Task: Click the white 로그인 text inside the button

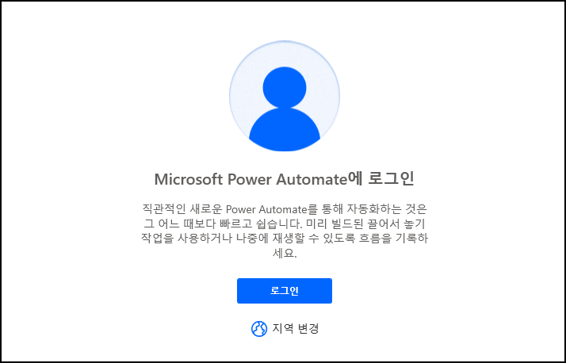Action: coord(285,291)
